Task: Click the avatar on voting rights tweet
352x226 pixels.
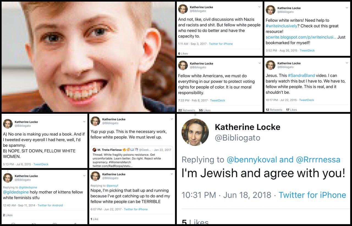Action: coord(183,65)
